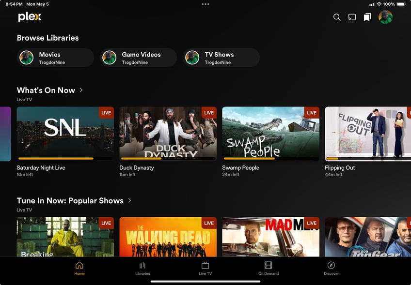The height and width of the screenshot is (285, 411).
Task: Tap the status bar clock 8:54 PM
Action: [x=14, y=4]
